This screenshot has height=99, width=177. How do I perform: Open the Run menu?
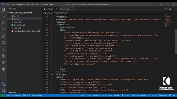[38, 4]
